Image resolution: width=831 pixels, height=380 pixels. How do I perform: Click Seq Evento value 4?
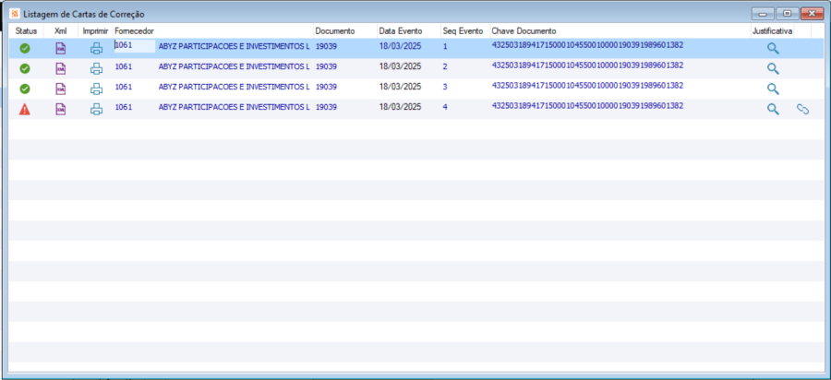click(445, 107)
